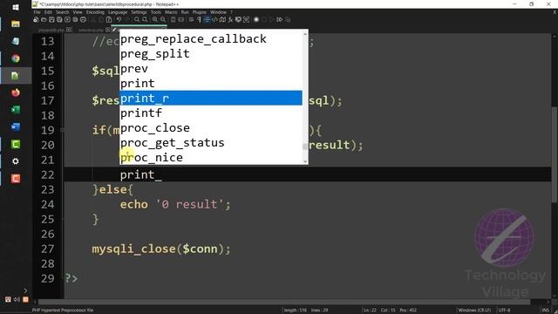
Task: Open the Plugins menu
Action: (200, 12)
